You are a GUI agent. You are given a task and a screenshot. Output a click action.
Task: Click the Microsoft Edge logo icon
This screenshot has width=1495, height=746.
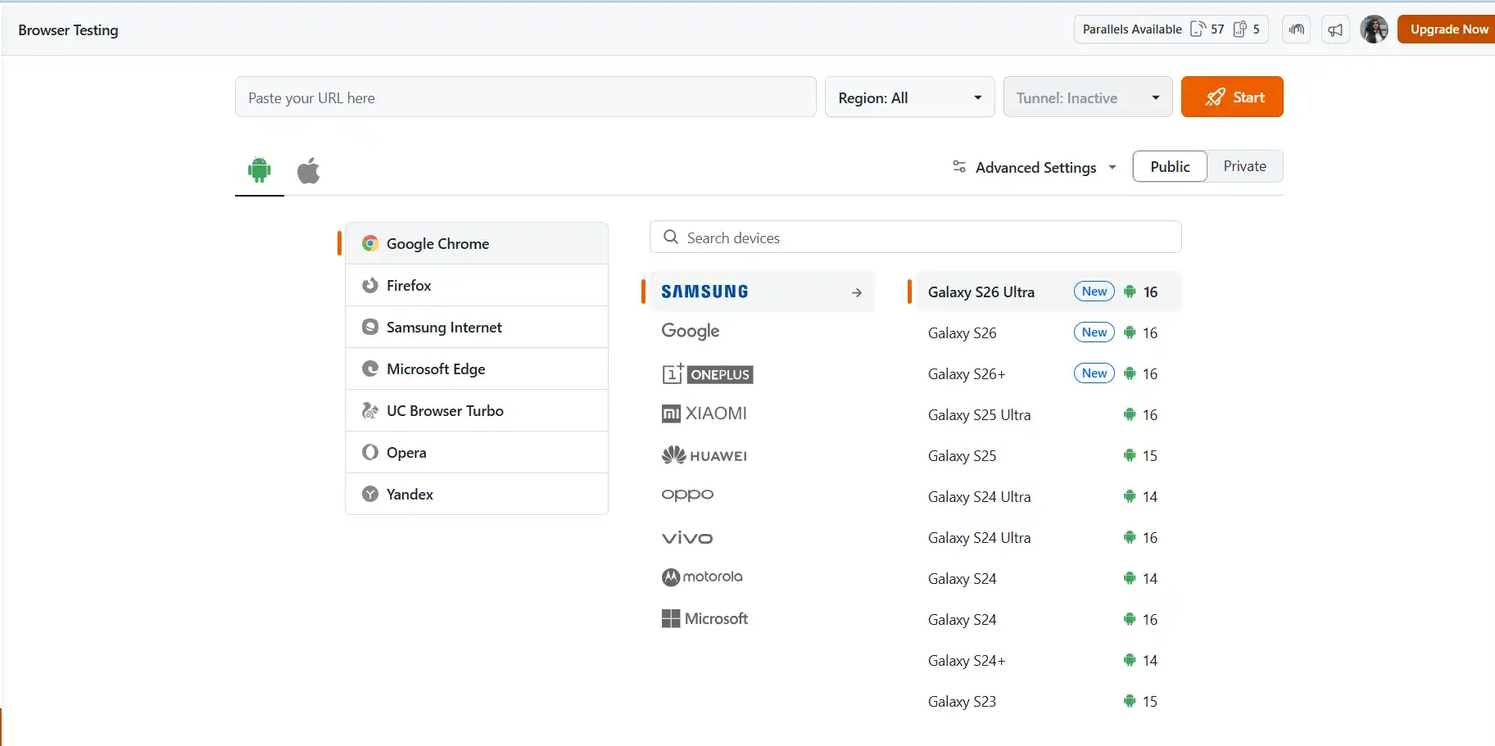coord(370,368)
